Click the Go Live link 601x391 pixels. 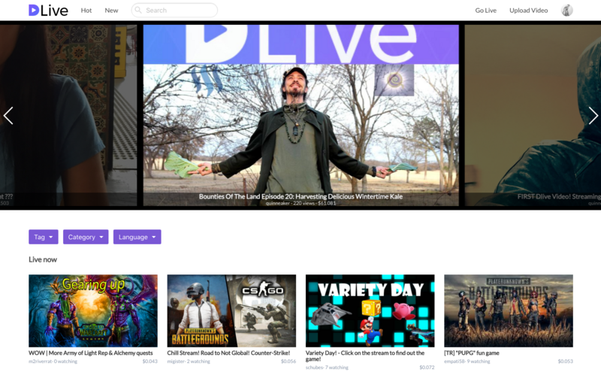485,11
